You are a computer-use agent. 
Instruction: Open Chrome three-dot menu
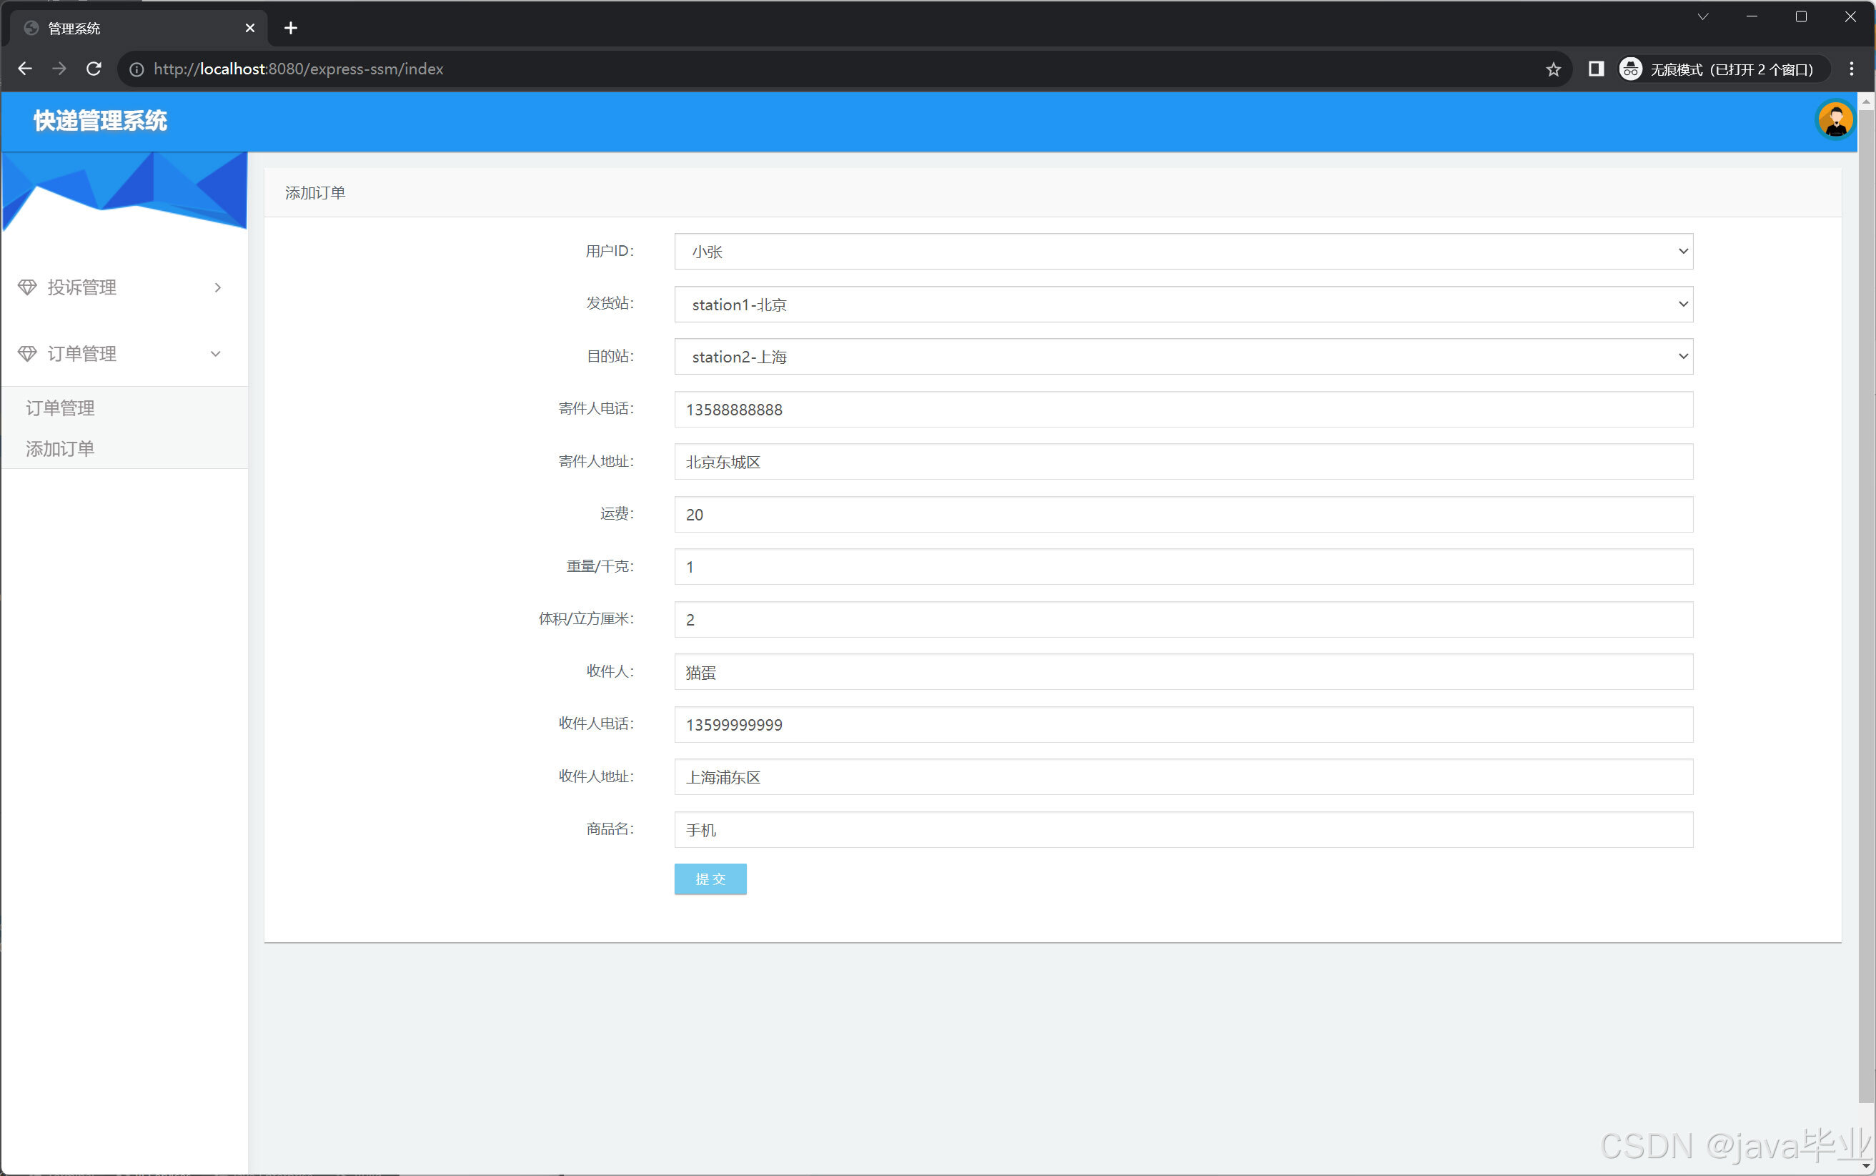(x=1852, y=69)
